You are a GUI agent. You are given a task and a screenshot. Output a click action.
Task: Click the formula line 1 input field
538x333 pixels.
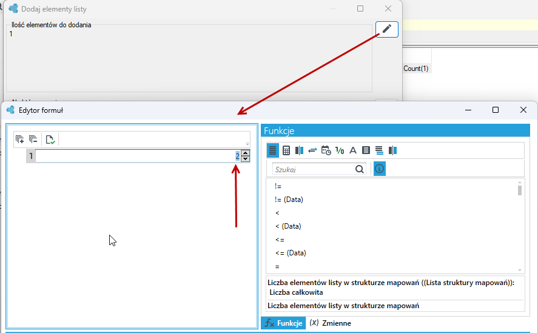138,156
